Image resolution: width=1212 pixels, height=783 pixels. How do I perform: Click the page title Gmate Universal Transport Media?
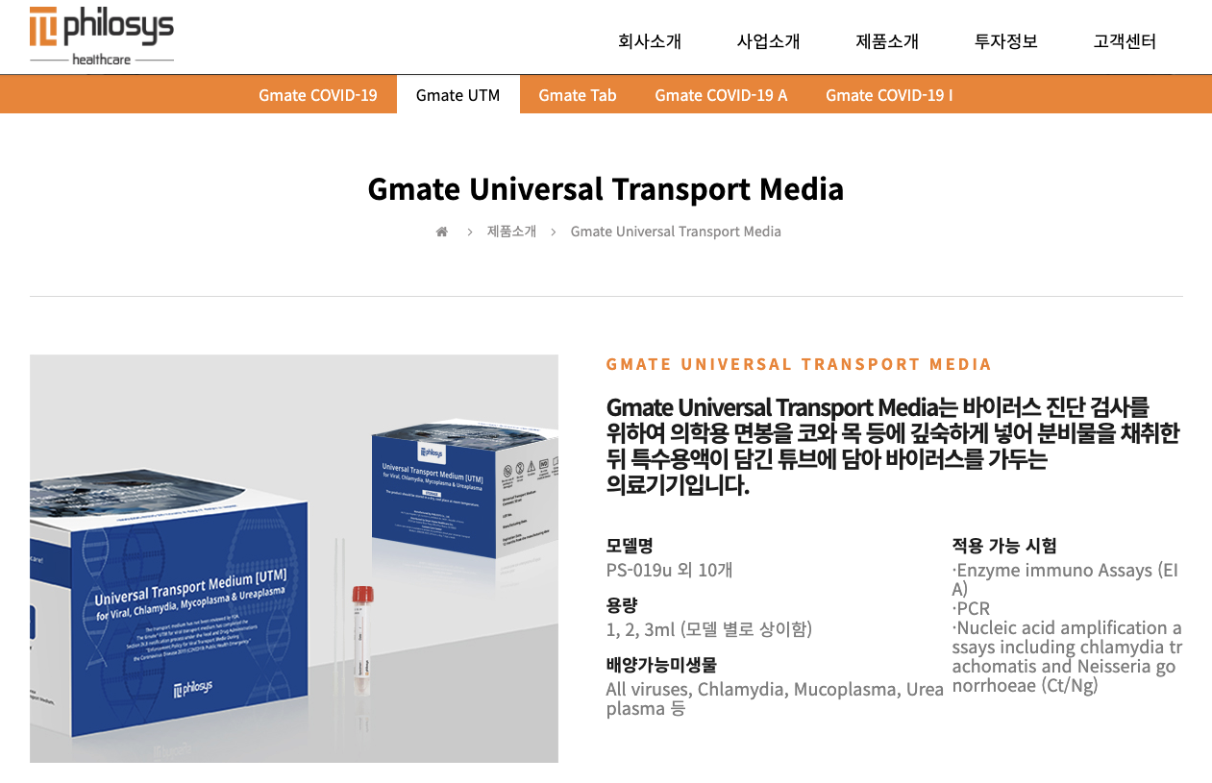pos(606,188)
